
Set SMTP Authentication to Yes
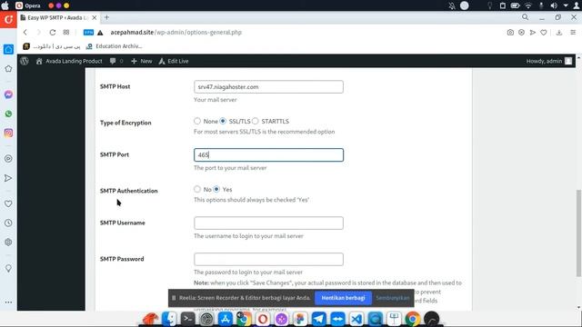(216, 189)
